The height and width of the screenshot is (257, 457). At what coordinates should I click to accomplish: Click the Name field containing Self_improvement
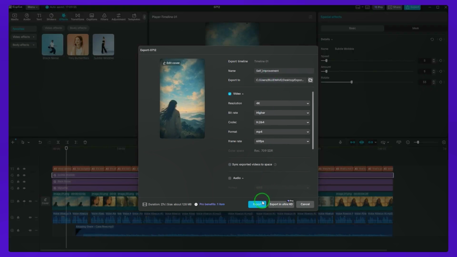284,71
